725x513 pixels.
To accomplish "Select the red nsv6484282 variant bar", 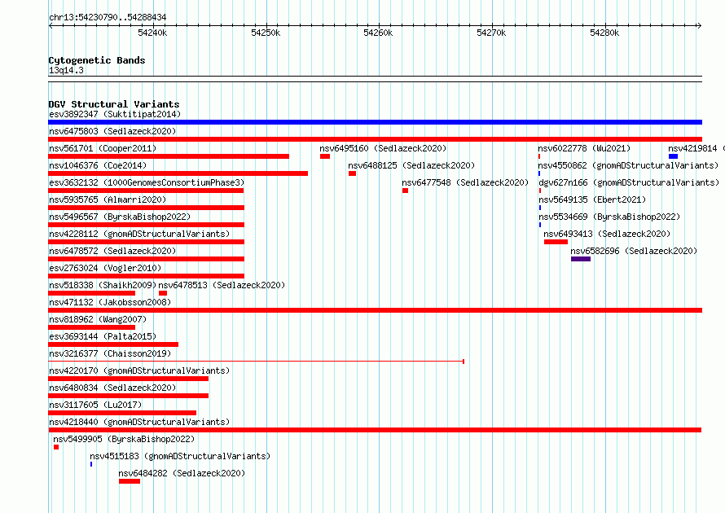I will click(x=130, y=481).
